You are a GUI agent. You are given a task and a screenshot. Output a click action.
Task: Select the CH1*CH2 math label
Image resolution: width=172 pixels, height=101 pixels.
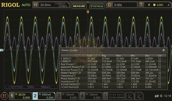(x=15, y=87)
